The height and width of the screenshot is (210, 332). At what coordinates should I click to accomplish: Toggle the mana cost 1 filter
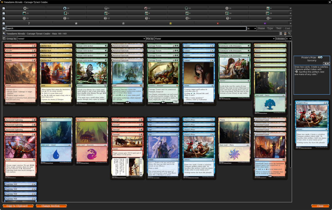(66, 18)
